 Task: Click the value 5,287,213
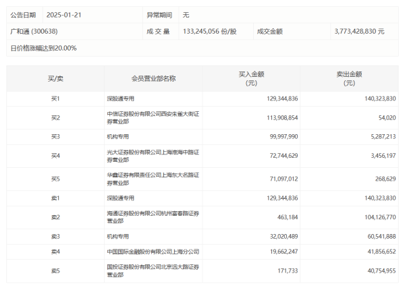383,136
